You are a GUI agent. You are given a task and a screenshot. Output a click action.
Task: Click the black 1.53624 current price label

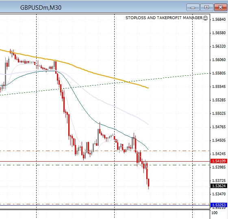[219, 186]
